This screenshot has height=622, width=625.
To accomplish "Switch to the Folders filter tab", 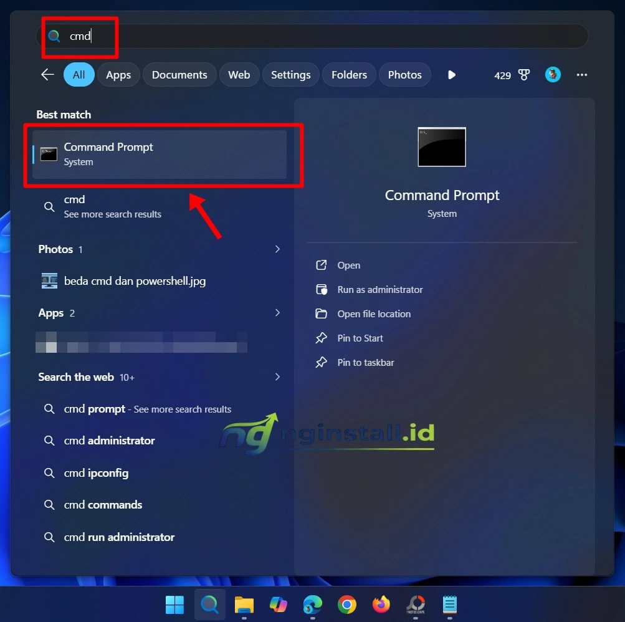I will [349, 75].
